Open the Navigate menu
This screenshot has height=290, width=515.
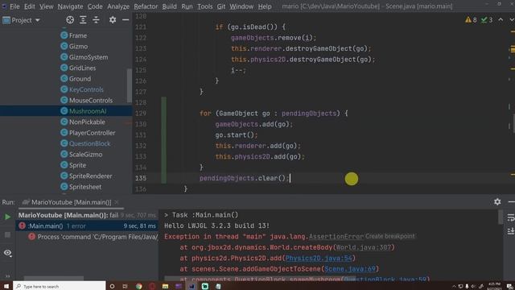(70, 6)
